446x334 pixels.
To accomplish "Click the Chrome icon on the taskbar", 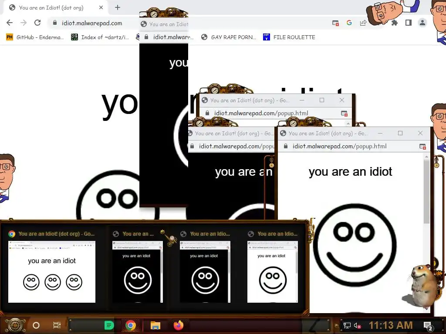I will pos(131,325).
